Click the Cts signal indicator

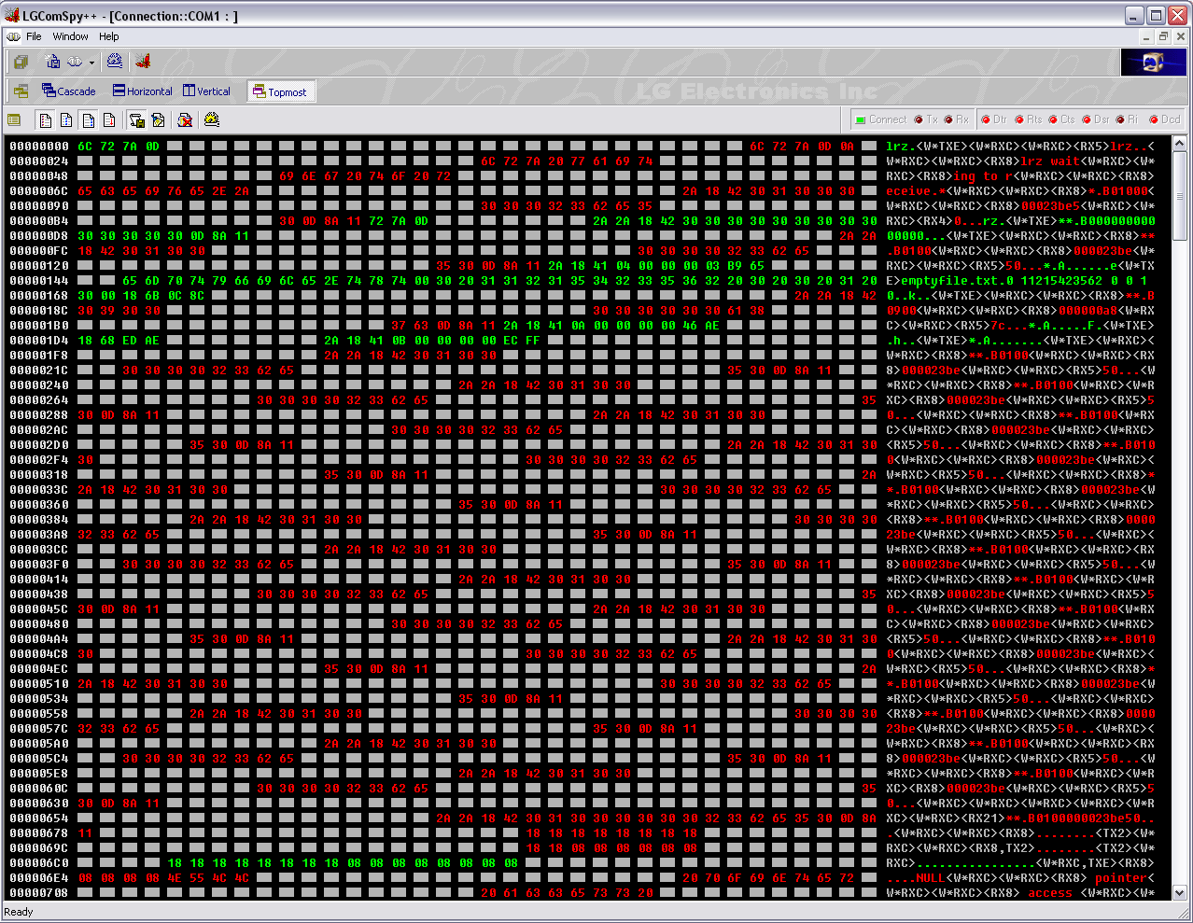1061,119
